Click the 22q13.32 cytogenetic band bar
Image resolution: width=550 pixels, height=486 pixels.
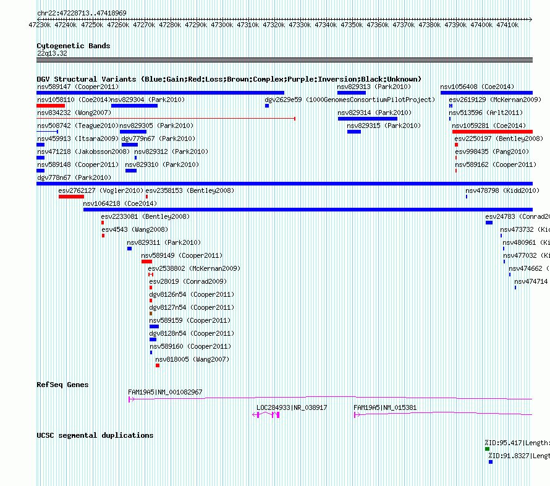click(284, 60)
